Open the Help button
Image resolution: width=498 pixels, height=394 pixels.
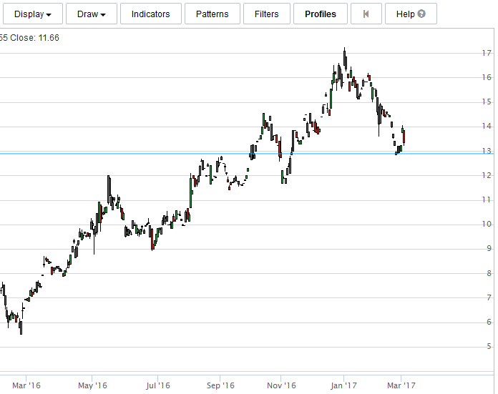411,14
